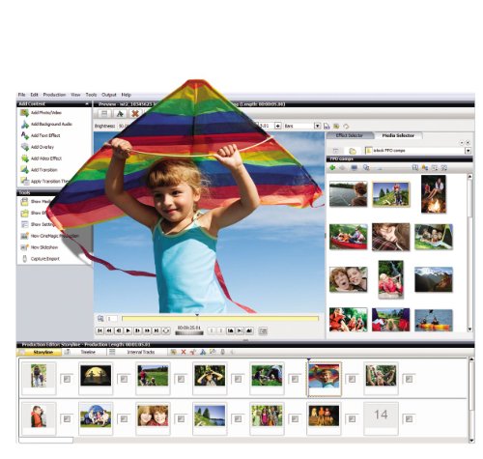Click the Add Transition icon

click(x=25, y=170)
